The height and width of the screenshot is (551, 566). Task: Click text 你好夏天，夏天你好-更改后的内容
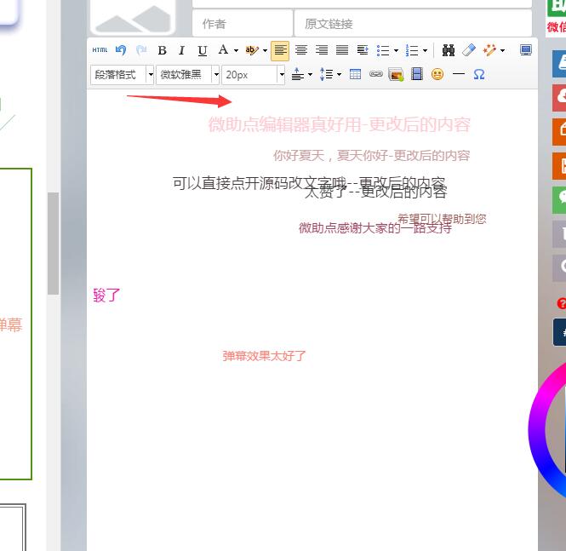[371, 156]
